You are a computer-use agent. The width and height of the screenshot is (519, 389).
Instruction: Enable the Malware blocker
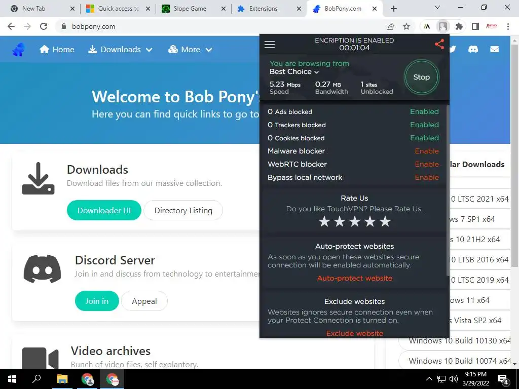click(427, 151)
